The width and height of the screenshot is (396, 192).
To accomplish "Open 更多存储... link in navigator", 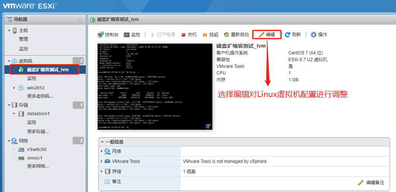I will tap(38, 131).
